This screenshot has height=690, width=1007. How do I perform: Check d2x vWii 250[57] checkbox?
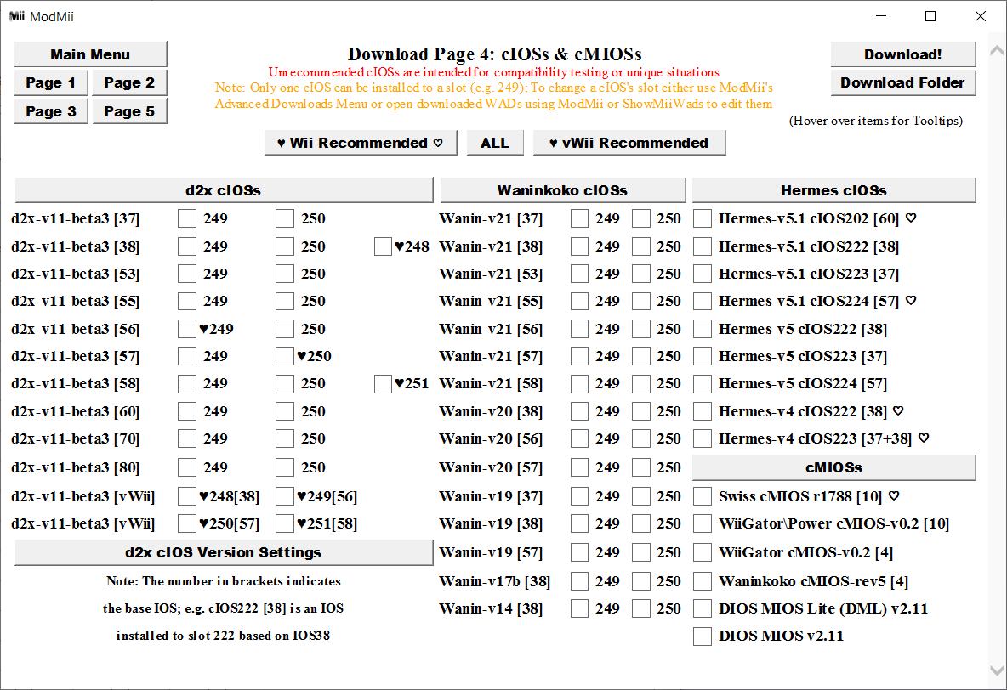point(187,523)
